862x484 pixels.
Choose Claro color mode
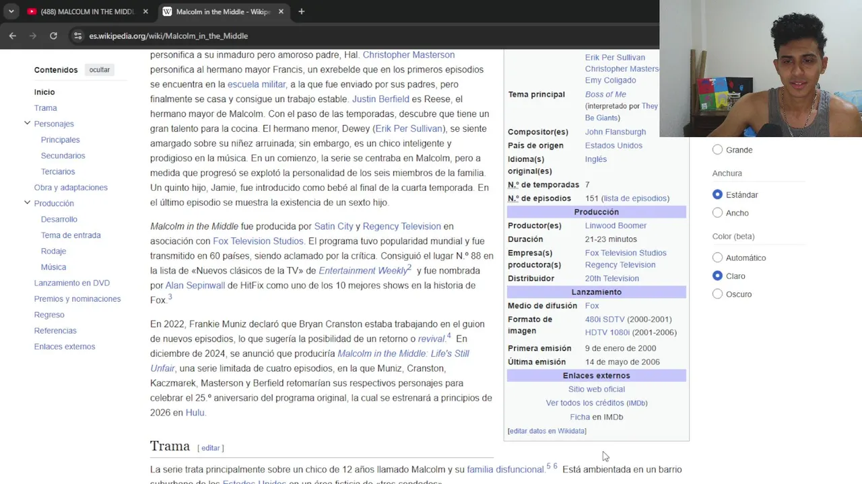(x=717, y=276)
